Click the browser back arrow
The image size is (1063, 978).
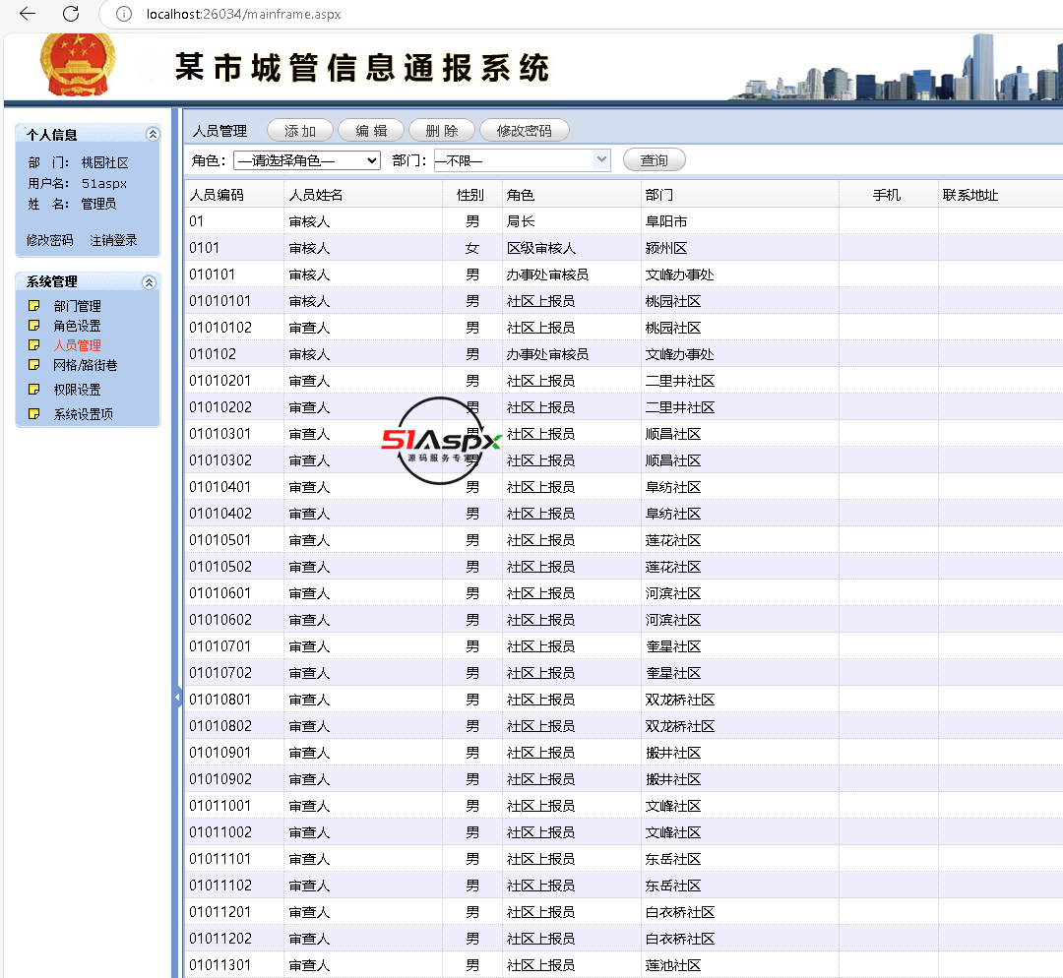(28, 14)
